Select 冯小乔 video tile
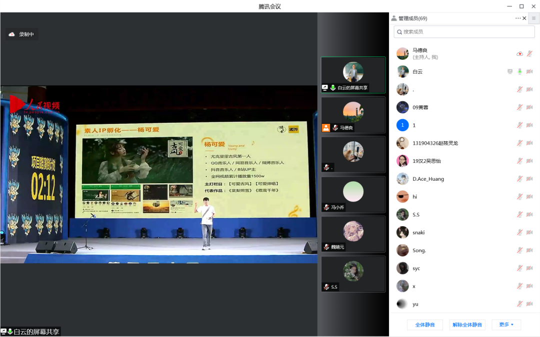The width and height of the screenshot is (540, 337). [353, 194]
